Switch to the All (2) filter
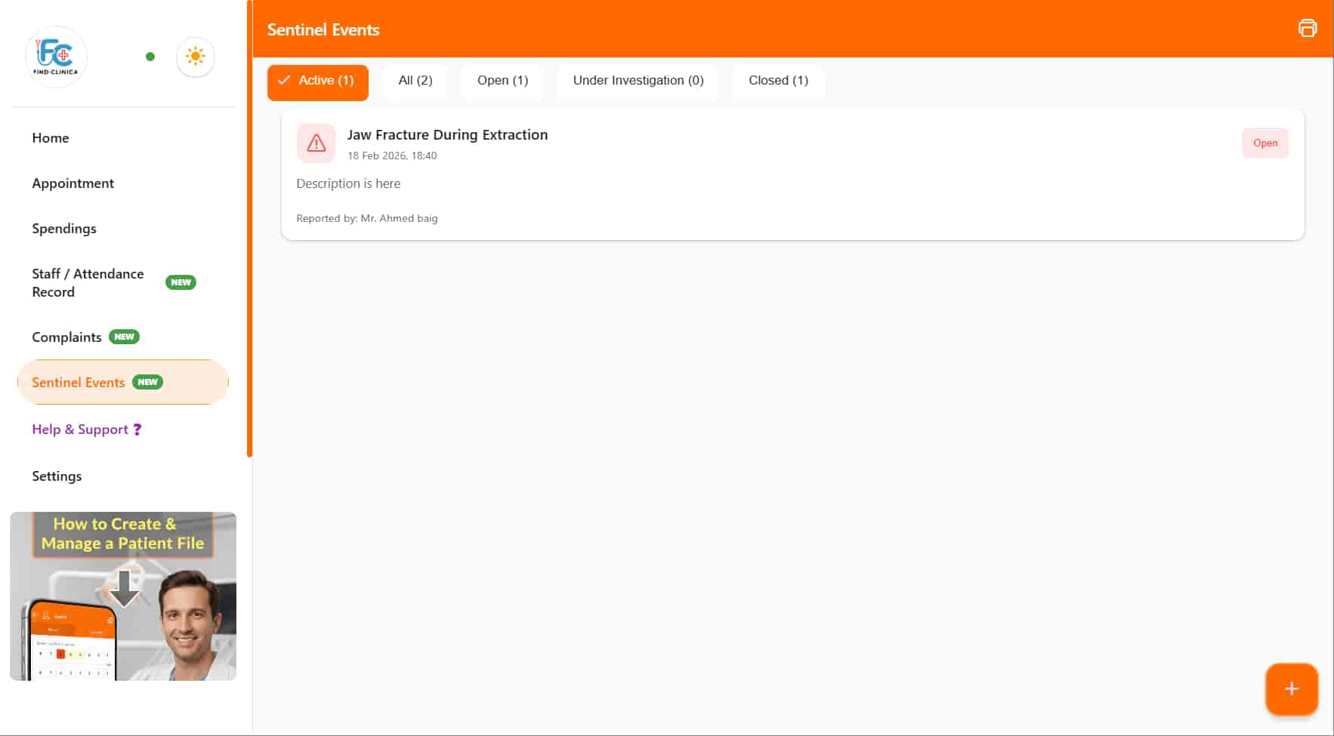1334x736 pixels. tap(415, 81)
